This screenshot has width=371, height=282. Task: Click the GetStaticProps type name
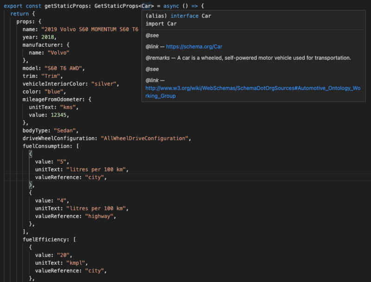tap(116, 6)
